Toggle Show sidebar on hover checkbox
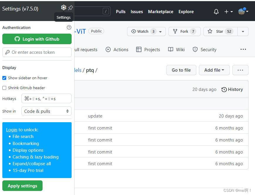 click(x=4, y=78)
